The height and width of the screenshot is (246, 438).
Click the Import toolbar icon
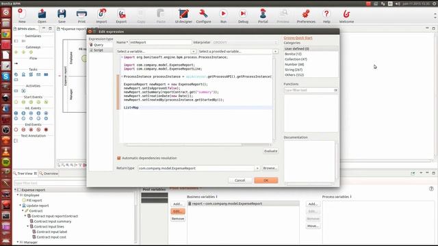pyautogui.click(x=101, y=16)
